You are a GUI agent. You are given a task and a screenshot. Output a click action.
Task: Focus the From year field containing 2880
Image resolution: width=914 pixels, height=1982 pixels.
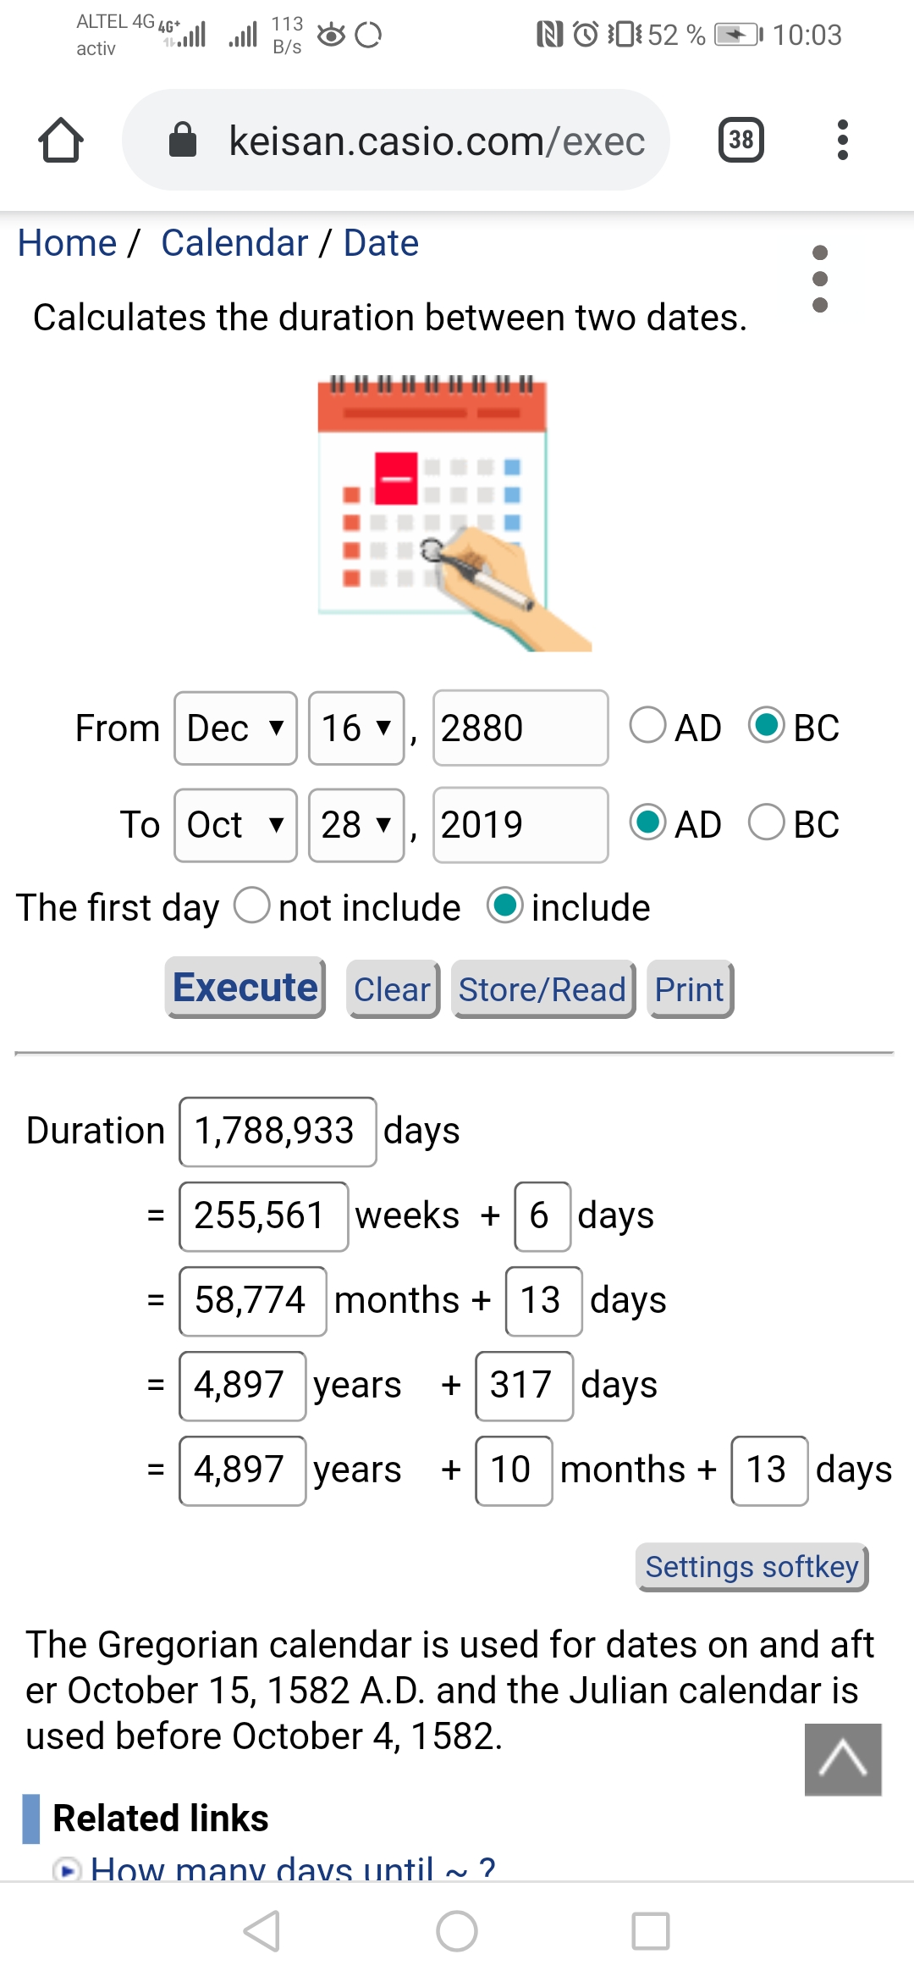tap(520, 728)
